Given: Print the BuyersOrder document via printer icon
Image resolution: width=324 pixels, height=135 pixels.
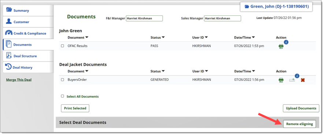Looking at the screenshot, I should 281,80.
